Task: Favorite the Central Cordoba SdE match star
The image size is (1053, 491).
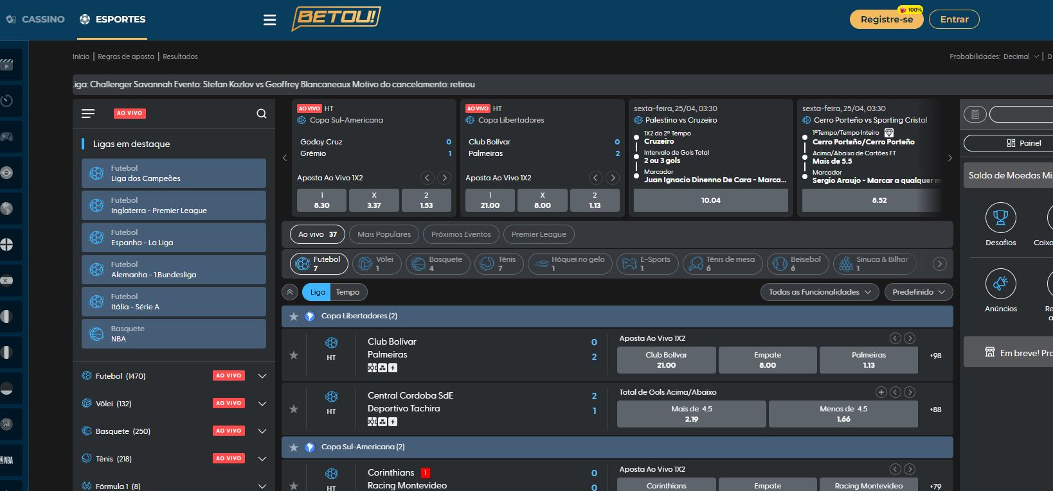Action: point(294,409)
